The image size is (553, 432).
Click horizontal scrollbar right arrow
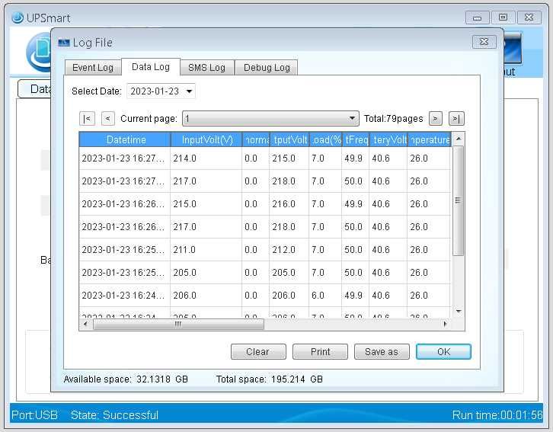(x=445, y=324)
